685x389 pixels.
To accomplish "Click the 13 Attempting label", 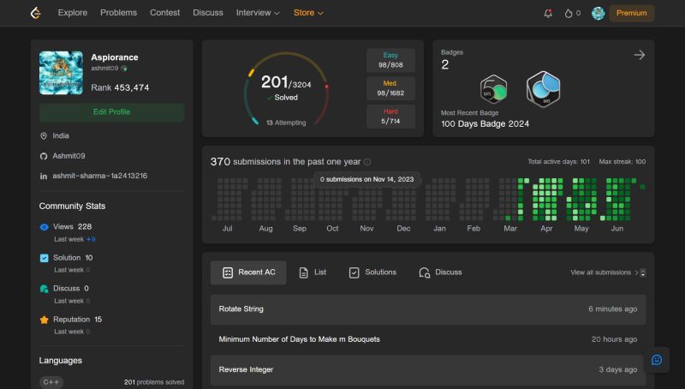I will tap(286, 123).
